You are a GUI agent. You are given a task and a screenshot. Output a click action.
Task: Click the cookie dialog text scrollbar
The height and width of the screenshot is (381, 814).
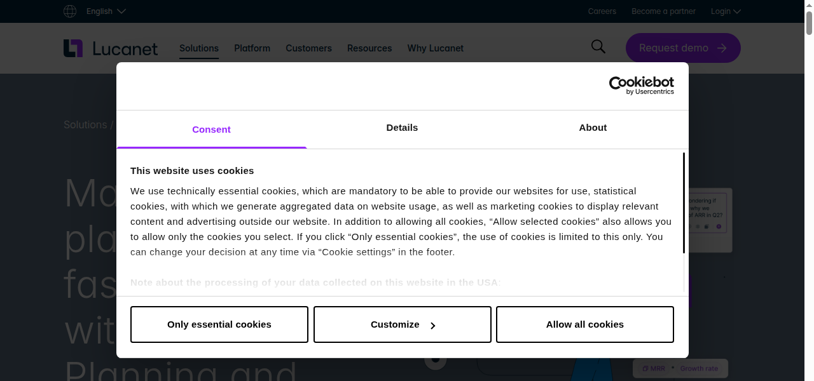(684, 203)
